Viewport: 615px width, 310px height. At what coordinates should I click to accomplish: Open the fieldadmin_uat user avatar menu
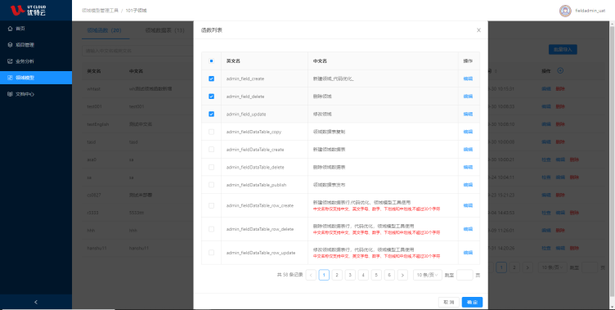tap(565, 11)
